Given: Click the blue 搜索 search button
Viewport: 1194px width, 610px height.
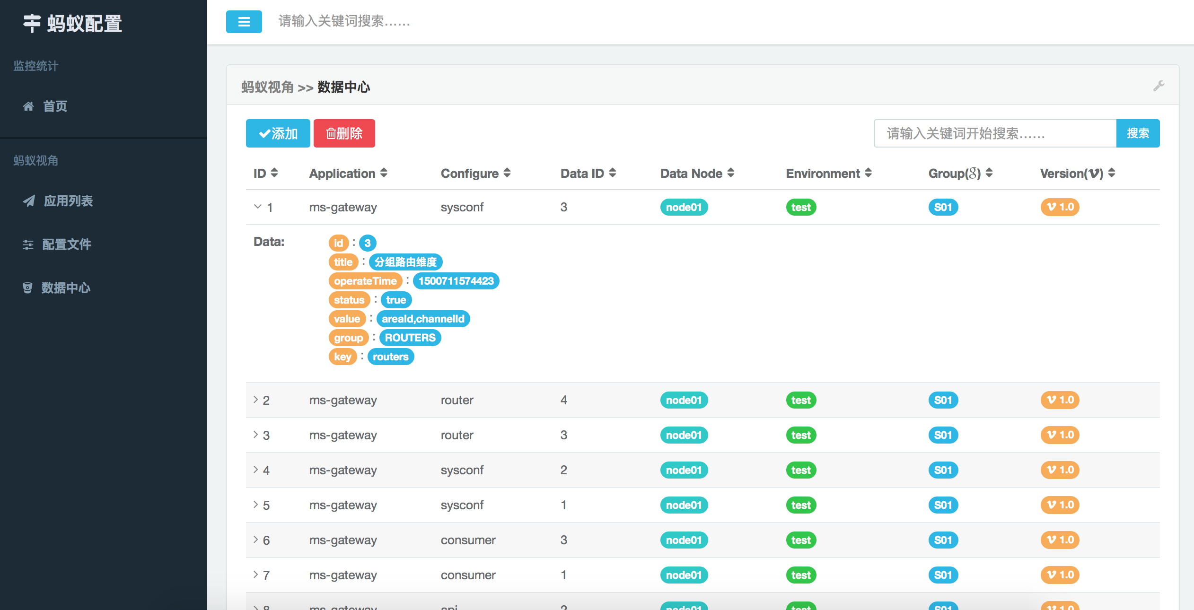Looking at the screenshot, I should point(1138,133).
